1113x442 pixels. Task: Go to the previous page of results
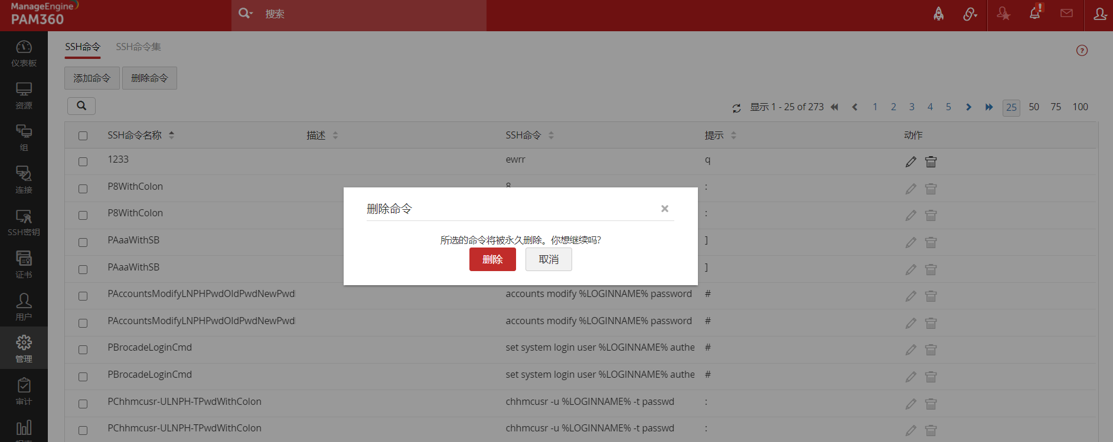tap(854, 107)
